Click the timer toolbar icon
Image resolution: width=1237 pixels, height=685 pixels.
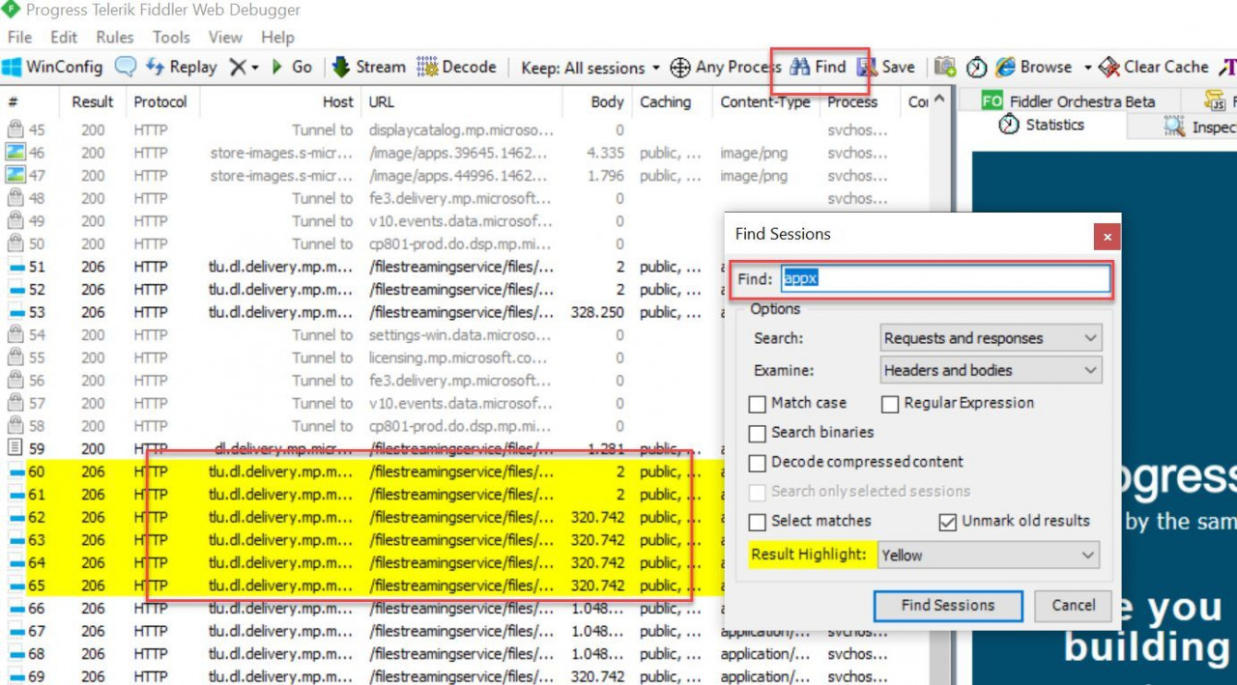(977, 67)
